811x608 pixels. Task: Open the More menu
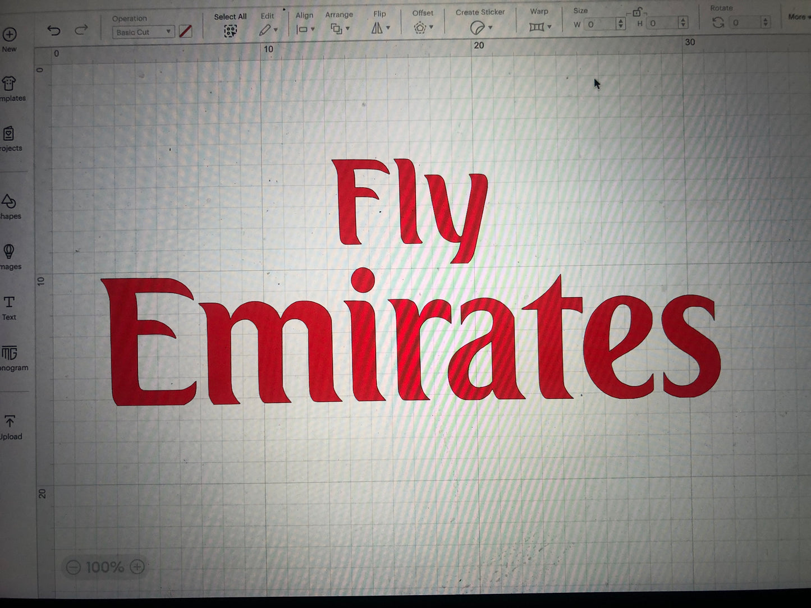pyautogui.click(x=797, y=16)
